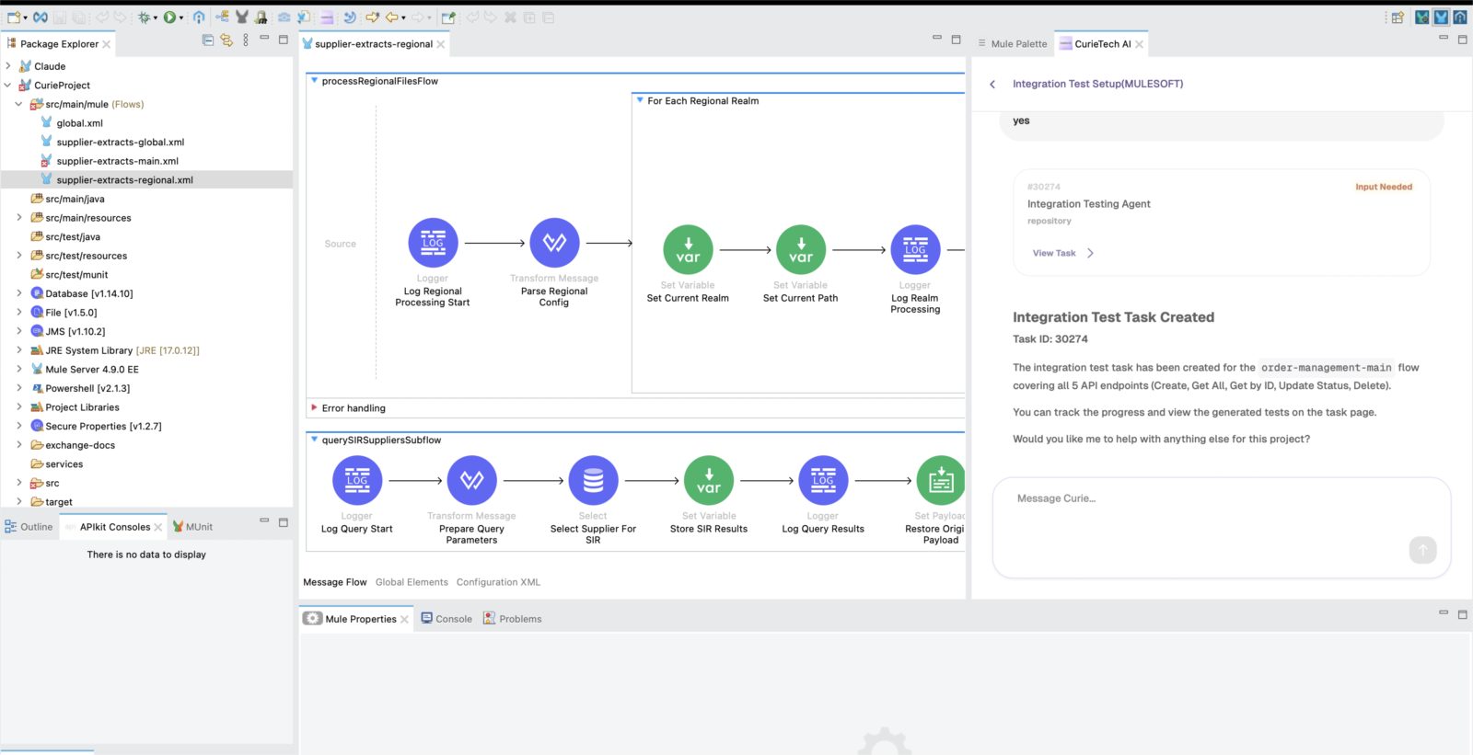Close the supplier-extracts-regional editor tab
Image resolution: width=1473 pixels, height=755 pixels.
pos(441,44)
